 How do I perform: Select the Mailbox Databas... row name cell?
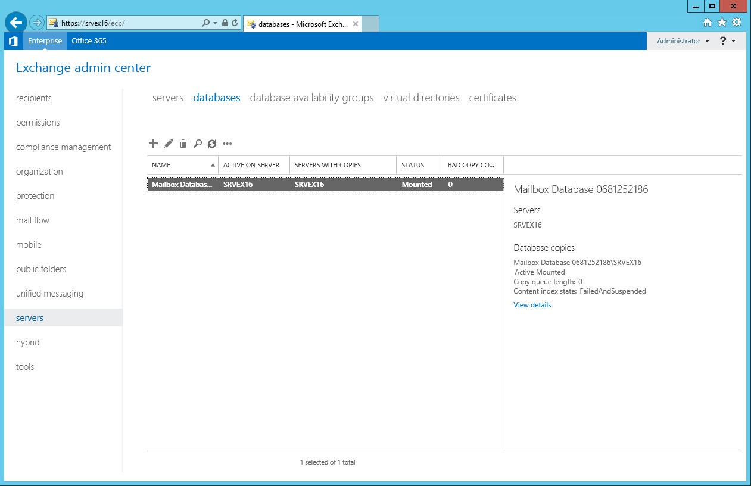[182, 185]
